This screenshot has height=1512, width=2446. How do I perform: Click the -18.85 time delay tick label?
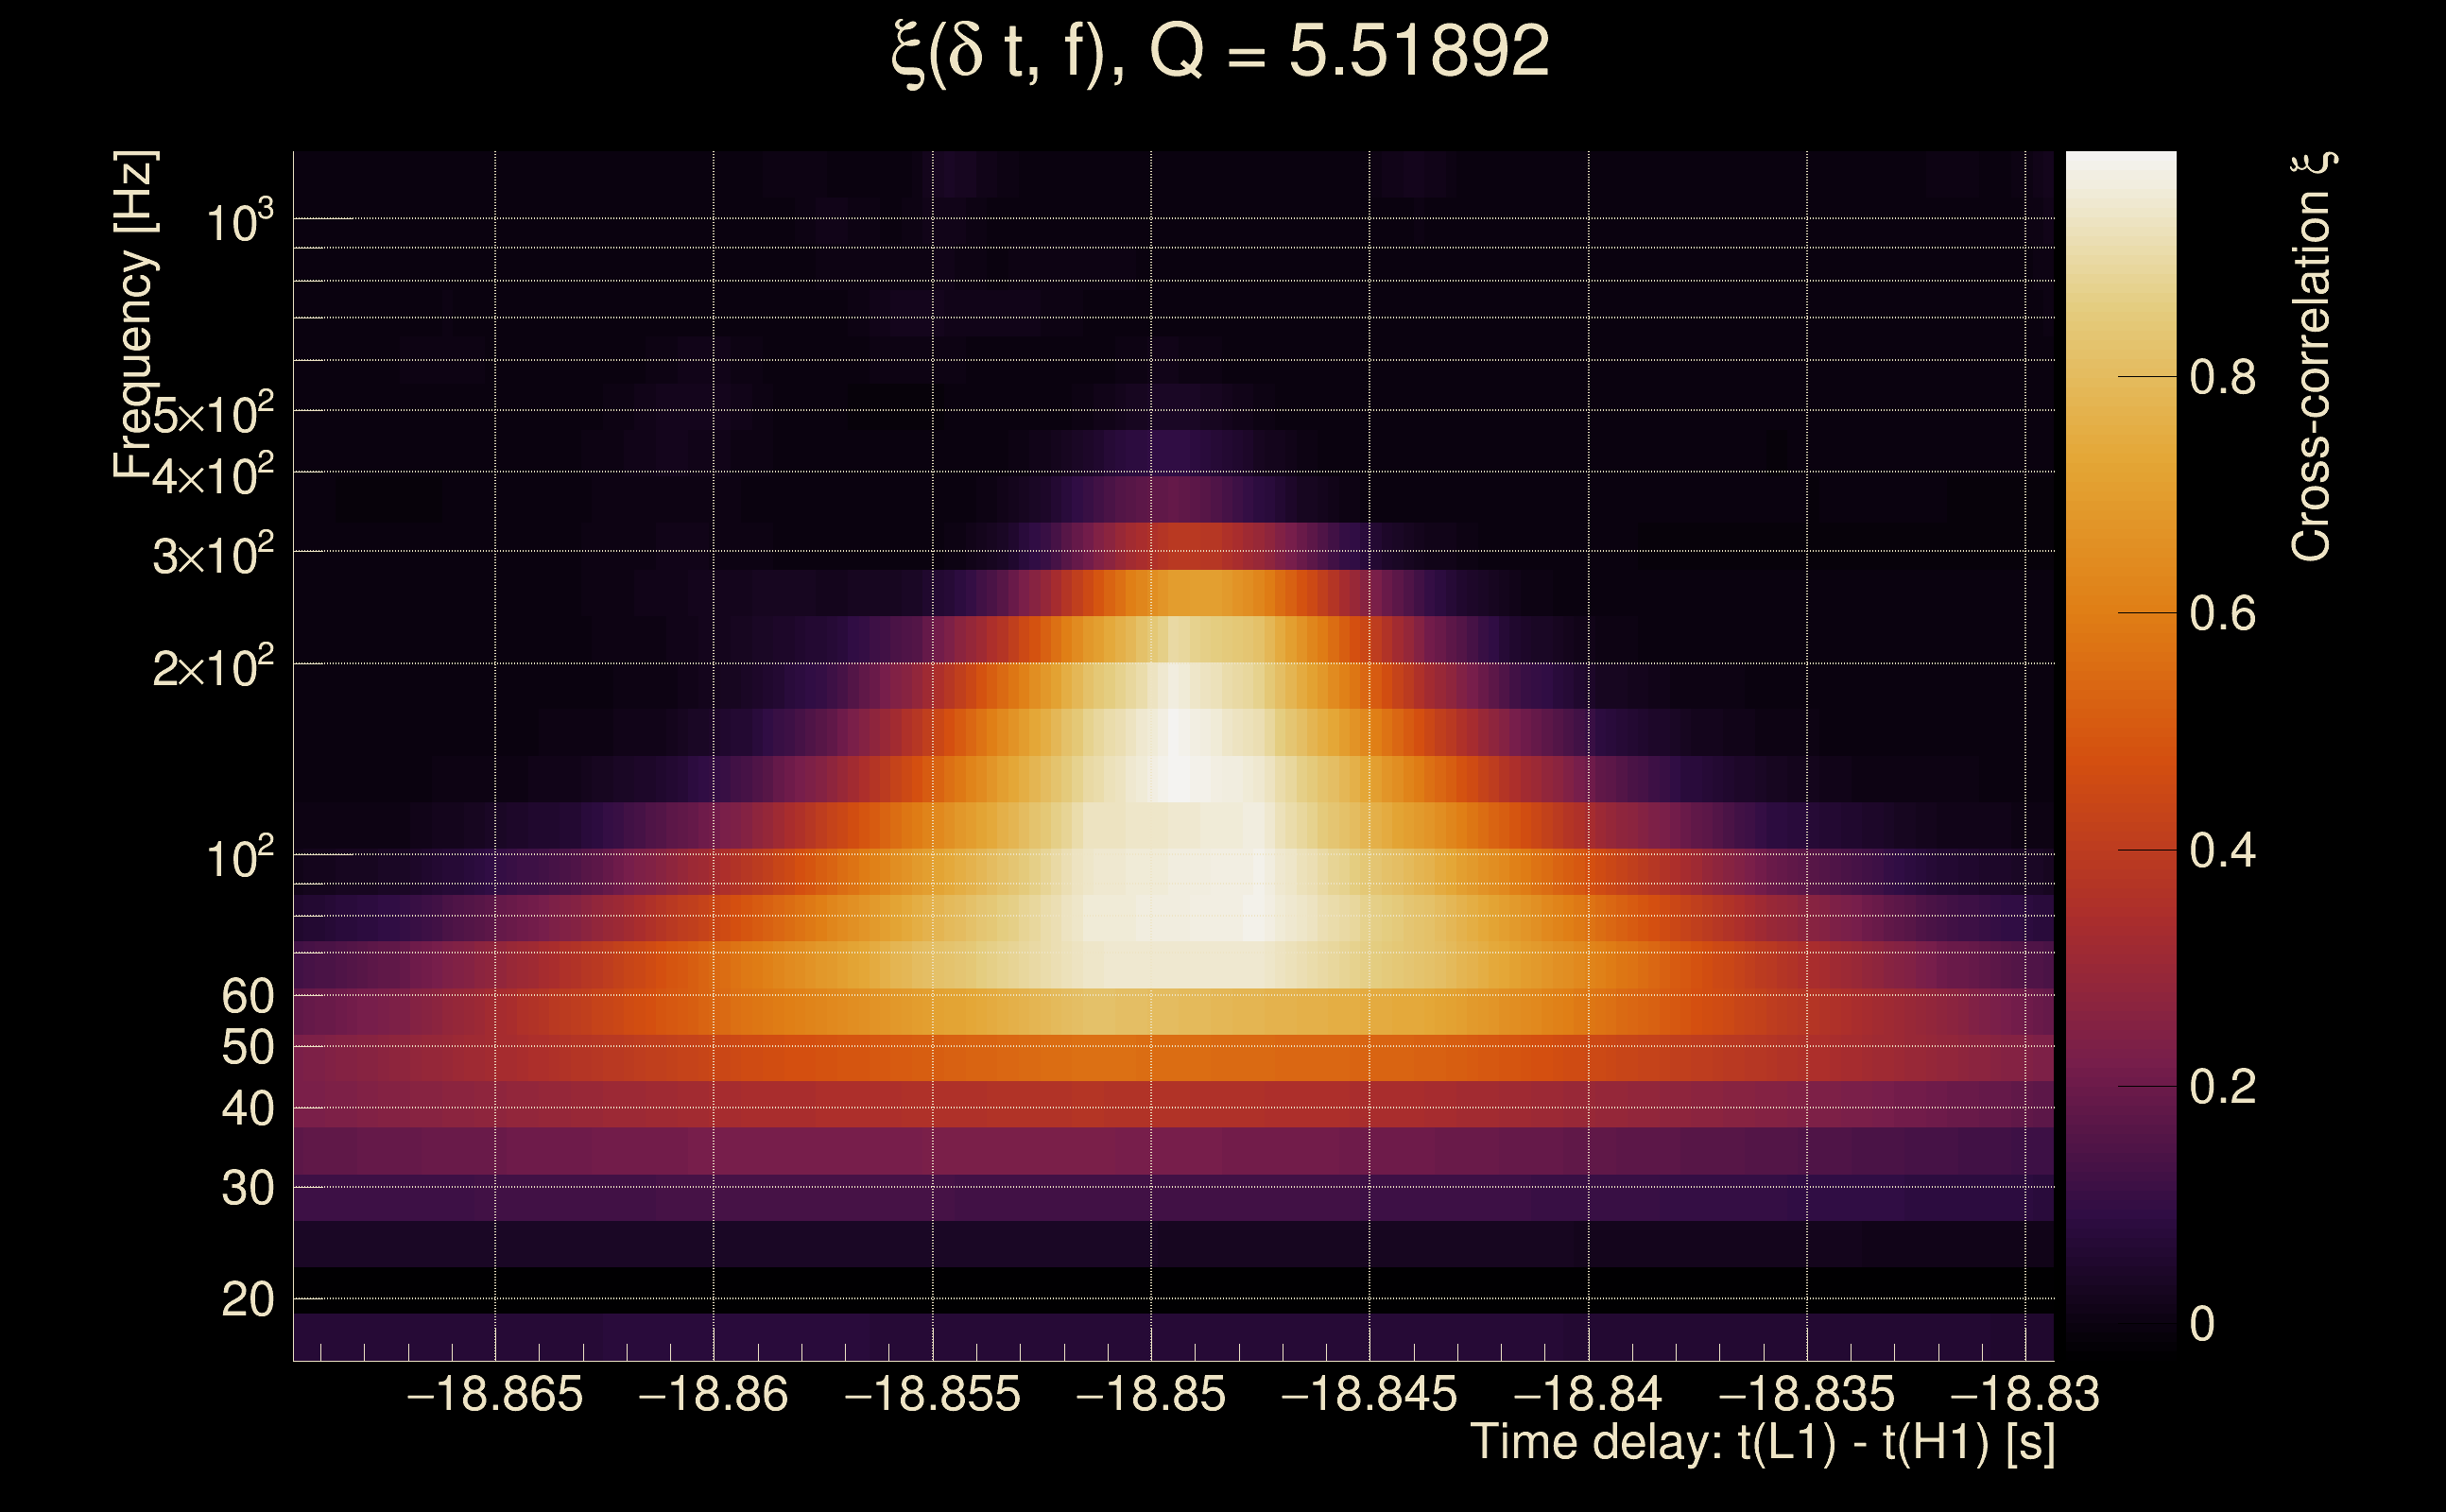(x=1150, y=1394)
